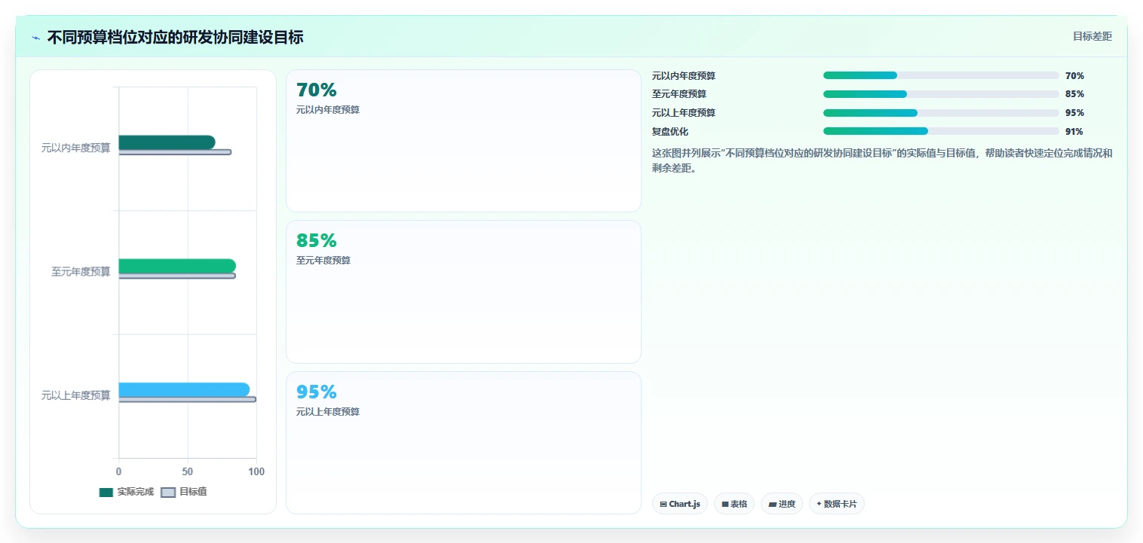
Task: Click the title 不同预算档位对应的研发协同建设目标
Action: (x=175, y=38)
